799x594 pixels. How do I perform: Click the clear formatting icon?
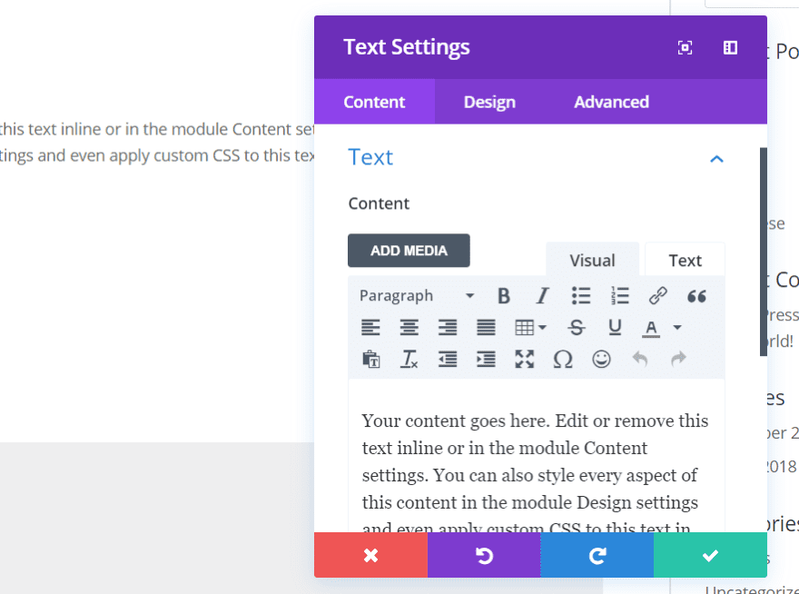click(x=409, y=360)
